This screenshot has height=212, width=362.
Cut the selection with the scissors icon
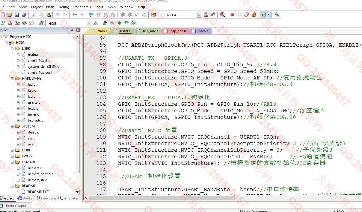tap(34, 15)
